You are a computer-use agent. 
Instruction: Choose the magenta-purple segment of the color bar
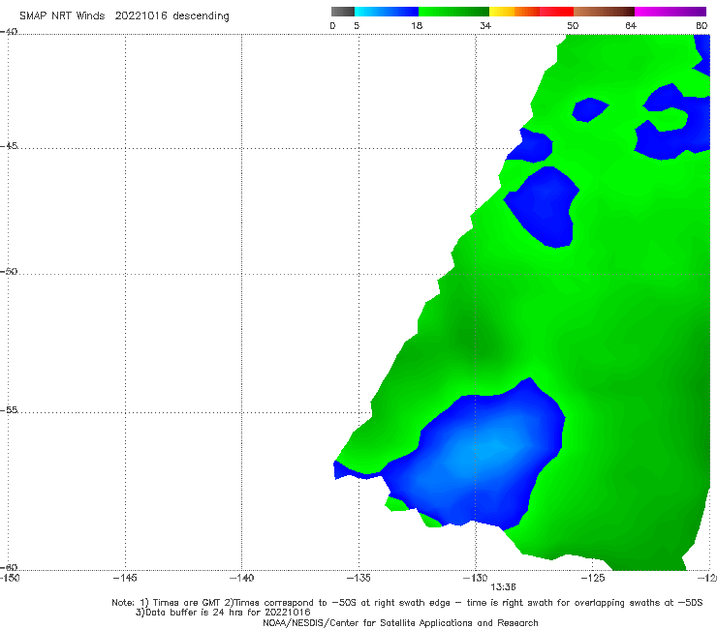670,12
